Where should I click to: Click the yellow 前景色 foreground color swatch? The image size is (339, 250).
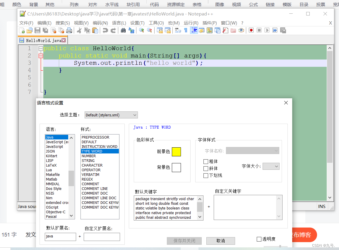(176, 152)
